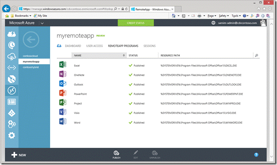Select the Excel row name
Image resolution: width=277 pixels, height=165 pixels.
click(77, 66)
